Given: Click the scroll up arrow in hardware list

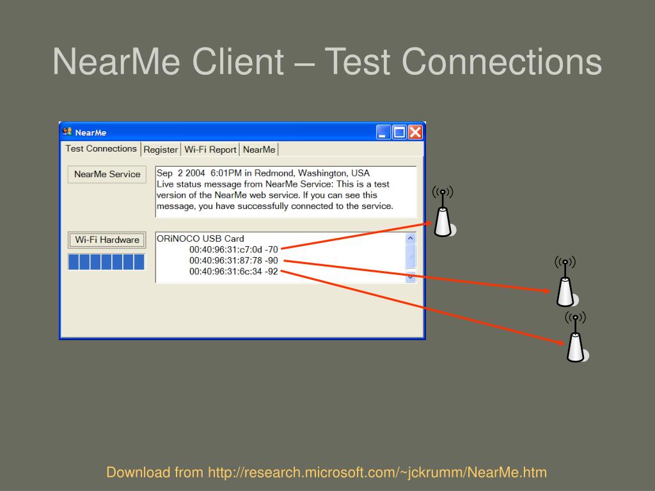Looking at the screenshot, I should click(x=411, y=238).
